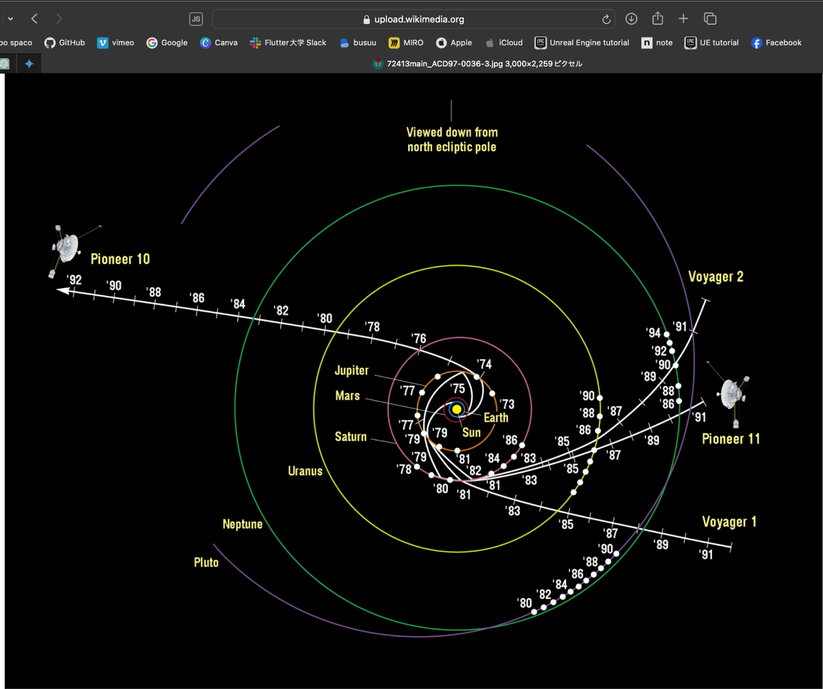Open the GitHub bookmark

(65, 42)
